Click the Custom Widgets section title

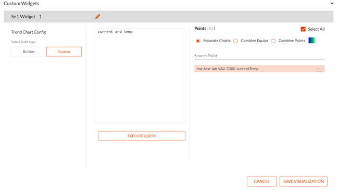21,4
